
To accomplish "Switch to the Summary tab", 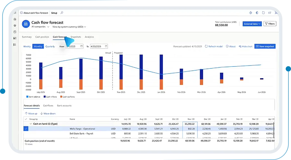I will 27,37.
